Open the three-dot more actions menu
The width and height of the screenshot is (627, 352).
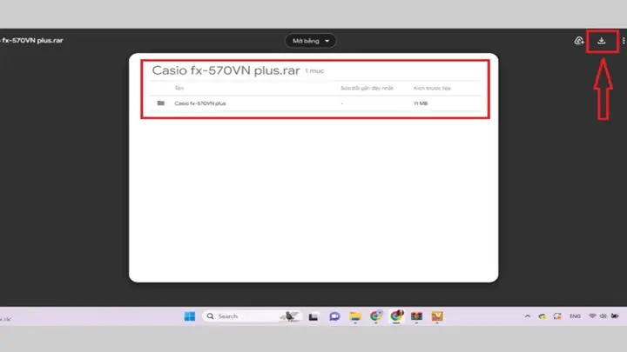[x=624, y=41]
